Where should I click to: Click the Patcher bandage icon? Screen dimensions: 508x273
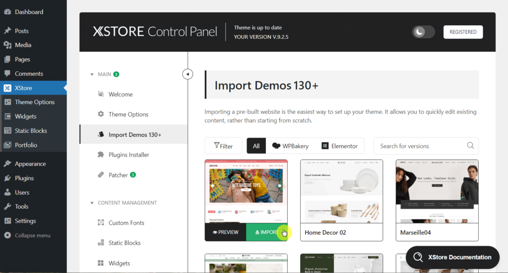[x=101, y=175]
